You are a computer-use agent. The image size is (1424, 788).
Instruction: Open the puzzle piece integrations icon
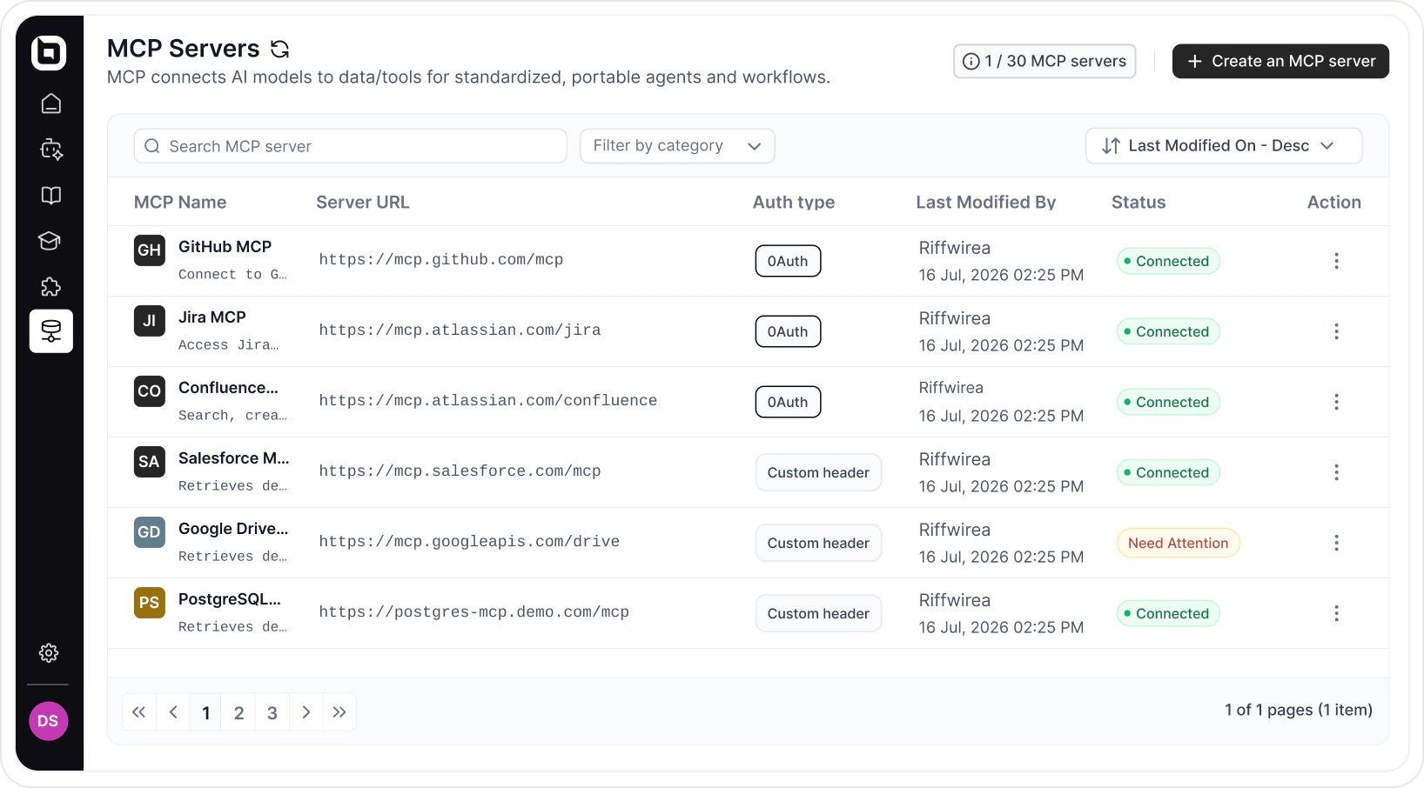pos(51,287)
